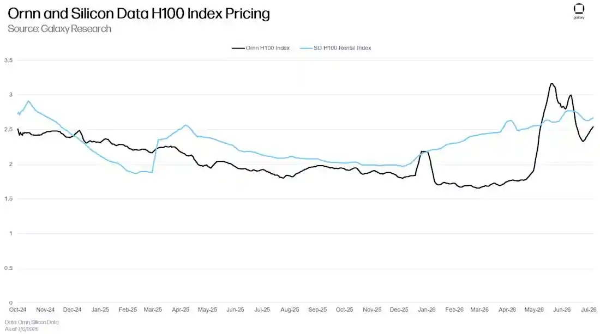Click the As of date footnote
Screen dimensions: 600x334
coord(21,329)
